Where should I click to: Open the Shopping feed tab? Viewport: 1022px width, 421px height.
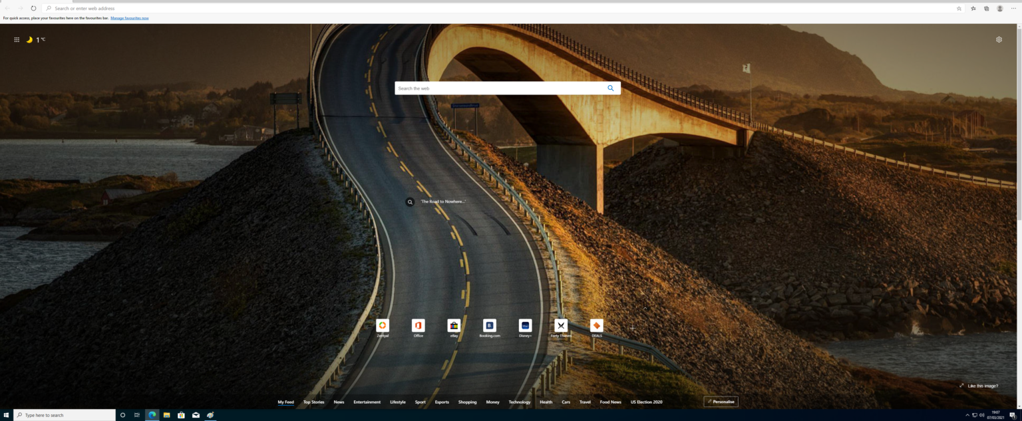467,402
